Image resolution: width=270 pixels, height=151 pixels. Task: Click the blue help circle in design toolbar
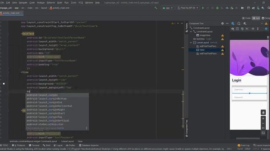click(x=266, y=29)
